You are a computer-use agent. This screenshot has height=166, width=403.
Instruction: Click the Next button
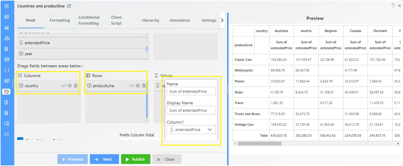(x=104, y=159)
